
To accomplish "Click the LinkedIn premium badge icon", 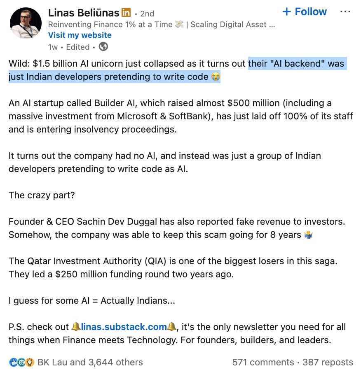I will tap(126, 12).
